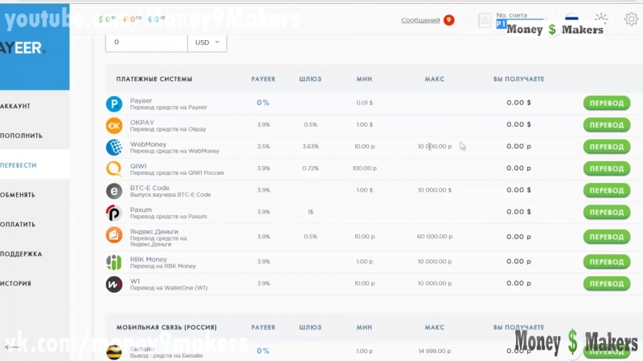643x361 pixels.
Task: Click the amount input field
Action: pos(146,43)
